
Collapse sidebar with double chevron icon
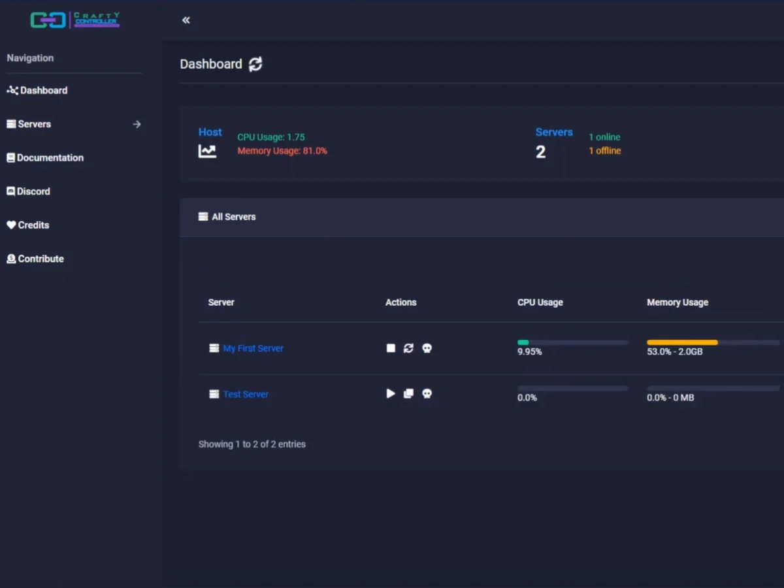pos(186,20)
